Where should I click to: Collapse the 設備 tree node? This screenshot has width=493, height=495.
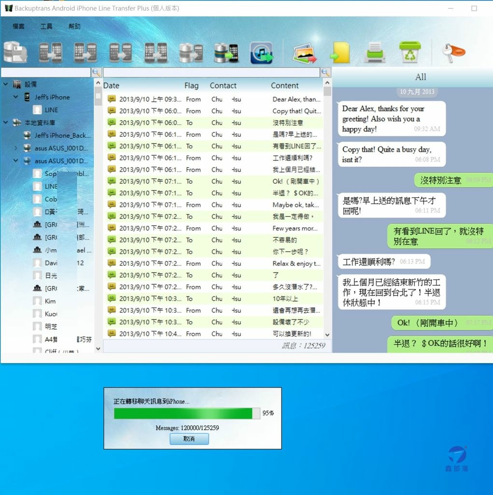[x=6, y=84]
